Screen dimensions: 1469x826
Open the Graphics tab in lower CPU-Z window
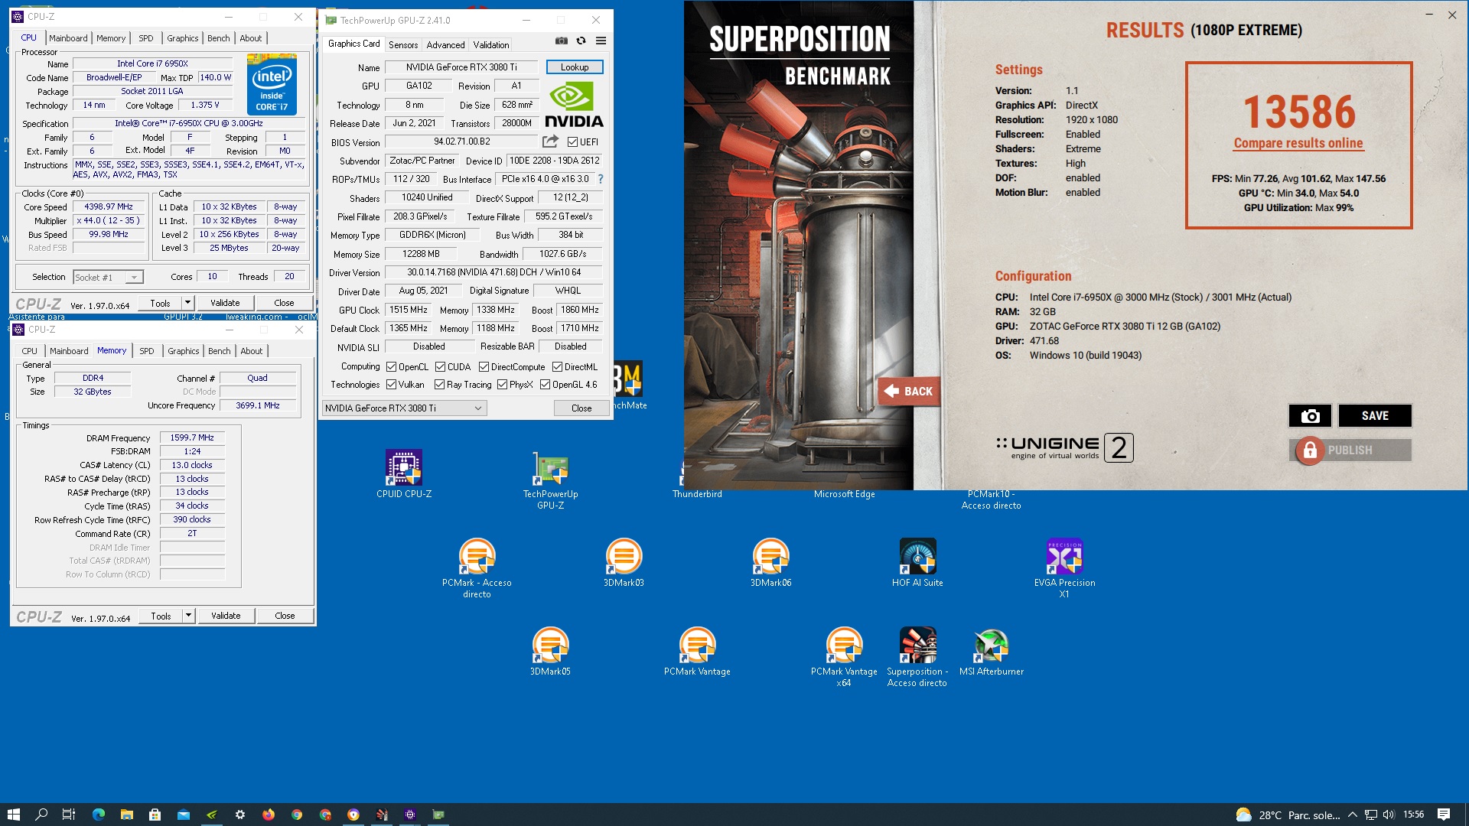tap(184, 351)
